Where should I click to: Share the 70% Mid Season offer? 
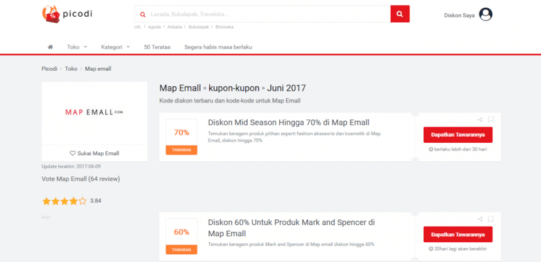pos(480,119)
